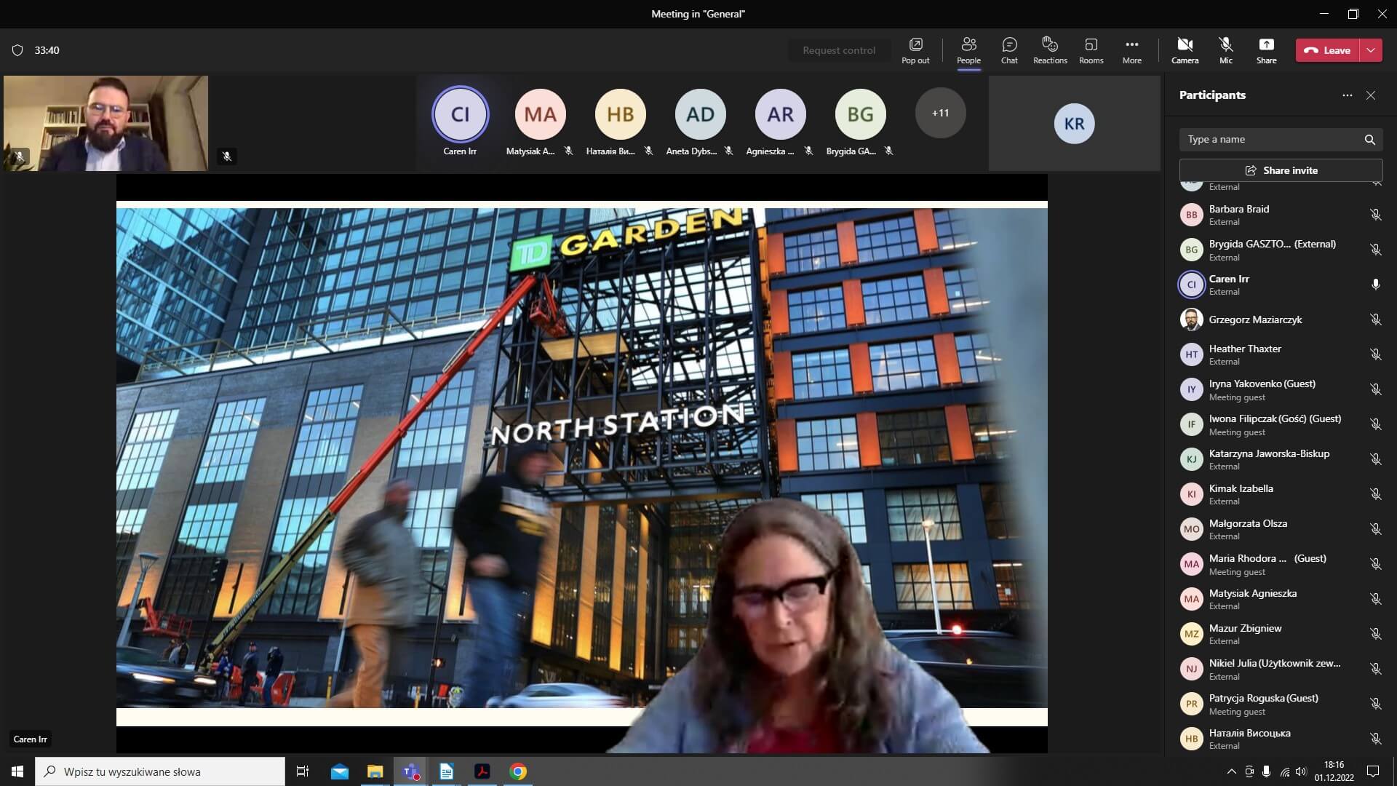Image resolution: width=1397 pixels, height=786 pixels.
Task: Click Microsoft Teams taskbar icon
Action: coord(410,771)
